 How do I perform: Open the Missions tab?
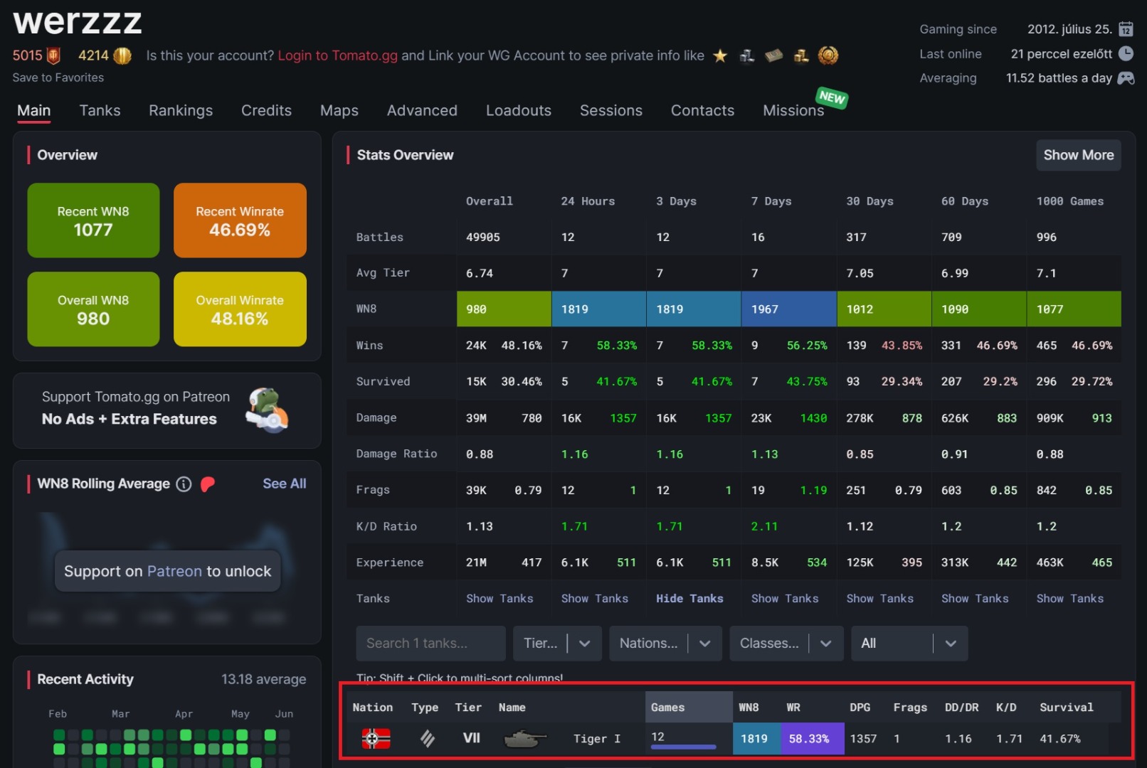coord(793,110)
